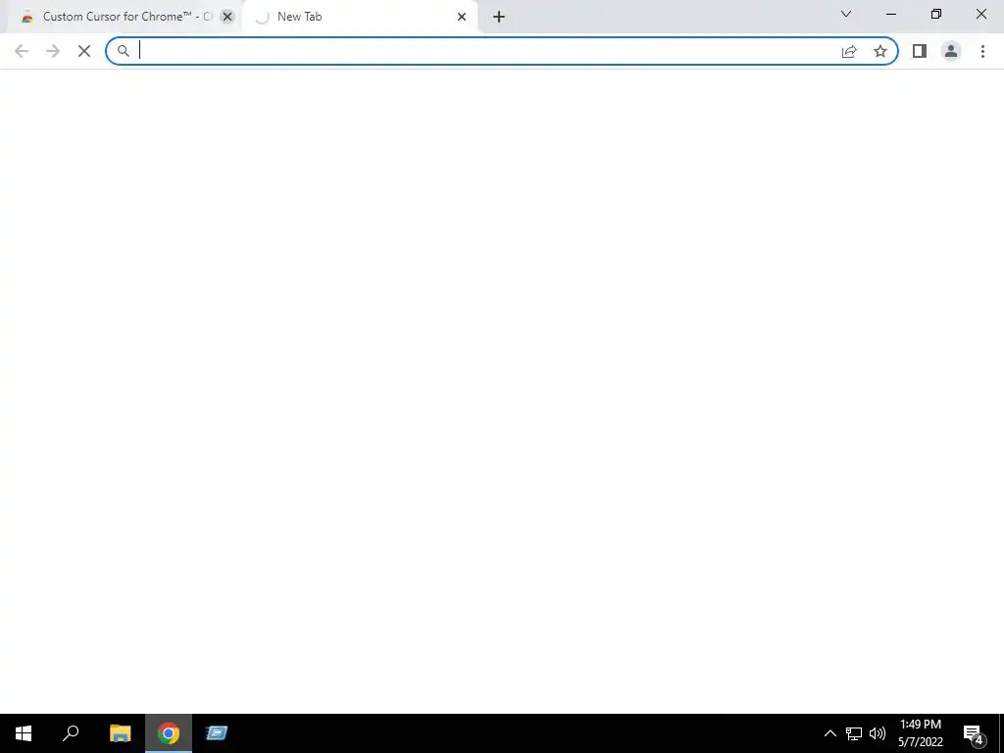1004x753 pixels.
Task: Click the loading spinner on New Tab
Action: coord(261,18)
